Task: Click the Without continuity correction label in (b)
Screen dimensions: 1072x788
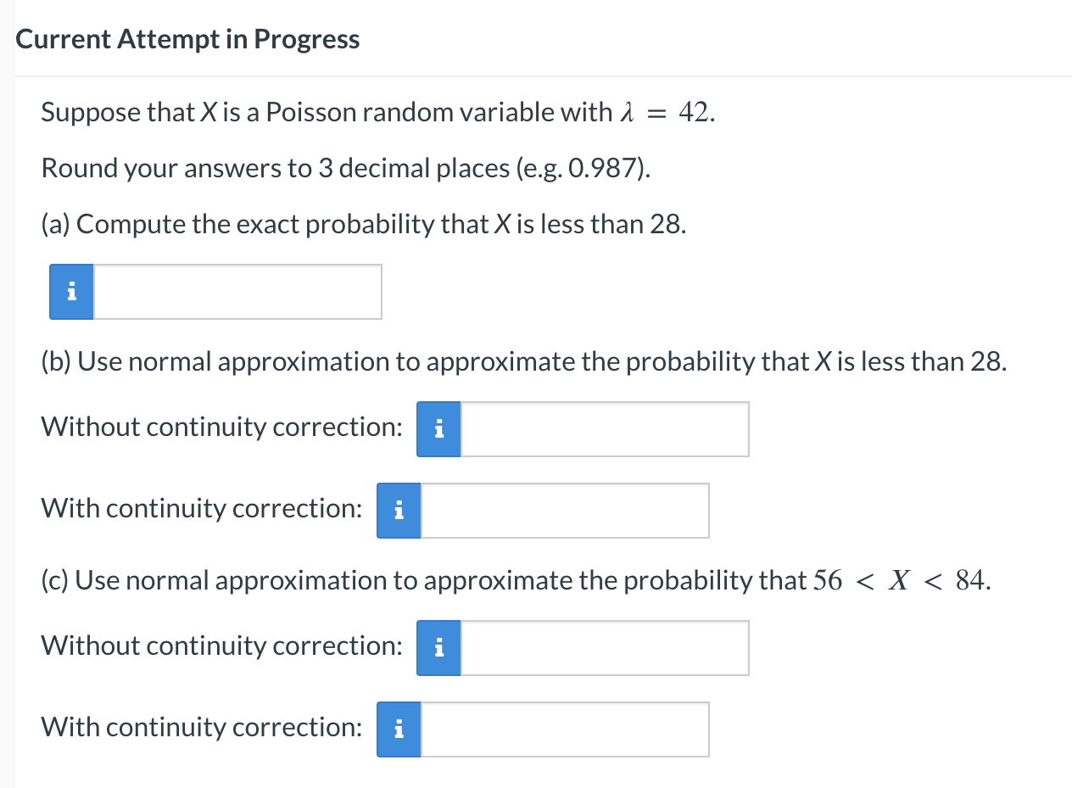Action: (x=221, y=427)
